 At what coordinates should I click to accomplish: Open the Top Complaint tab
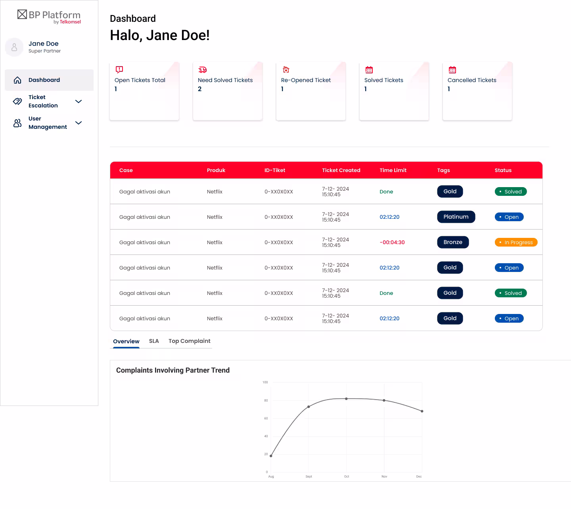[189, 341]
